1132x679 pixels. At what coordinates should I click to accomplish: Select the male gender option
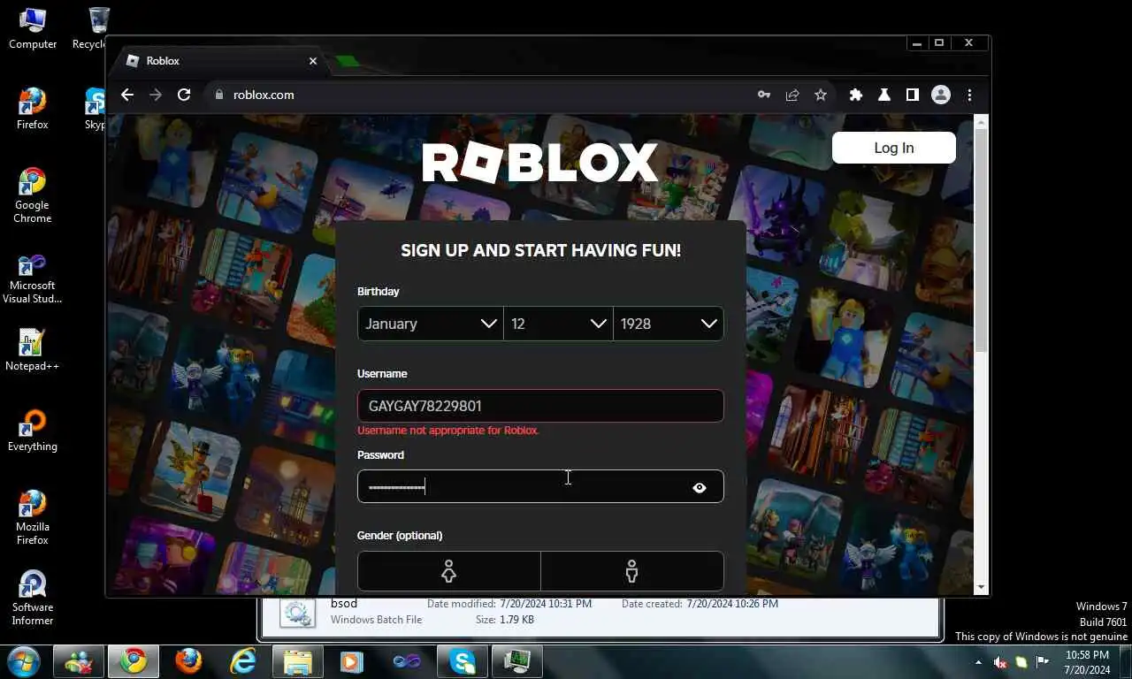(631, 571)
